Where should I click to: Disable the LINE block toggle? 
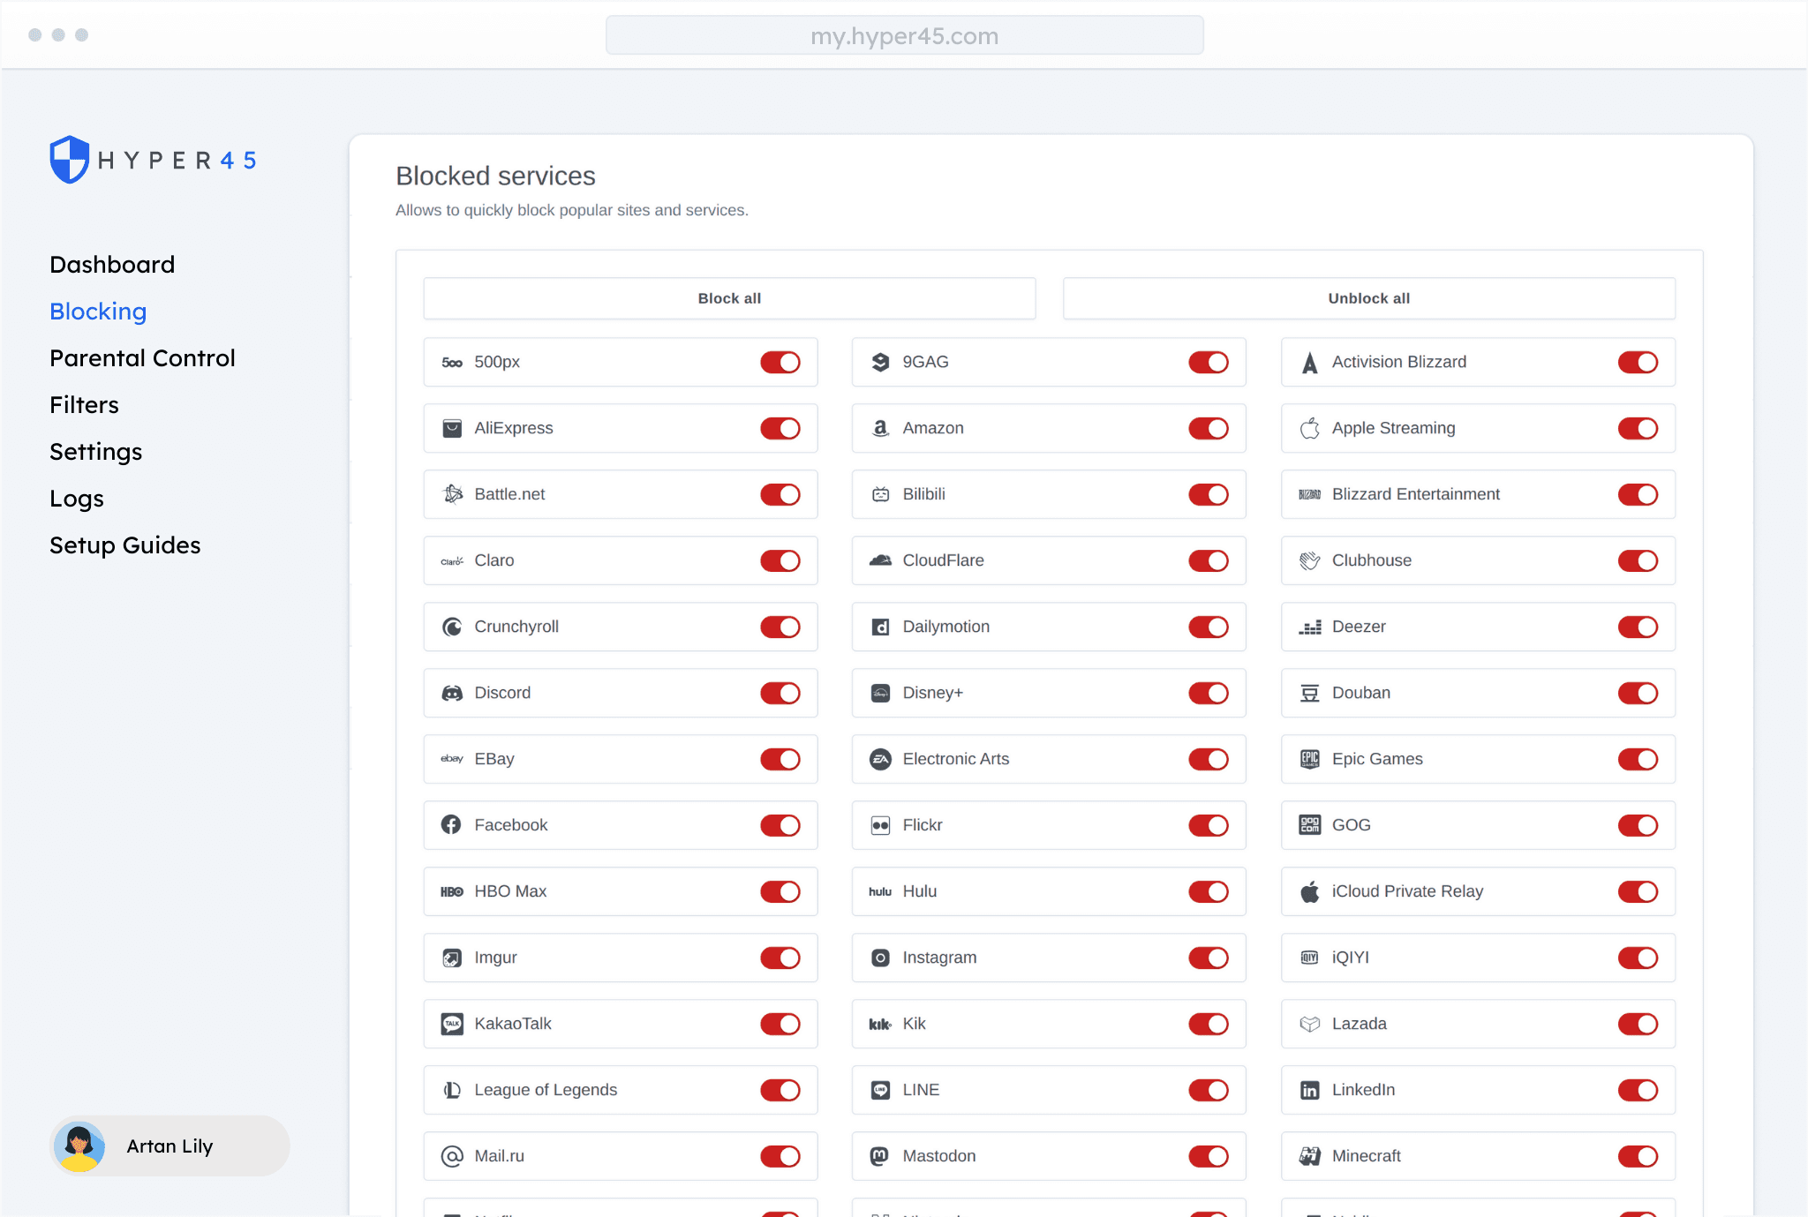pyautogui.click(x=1209, y=1090)
